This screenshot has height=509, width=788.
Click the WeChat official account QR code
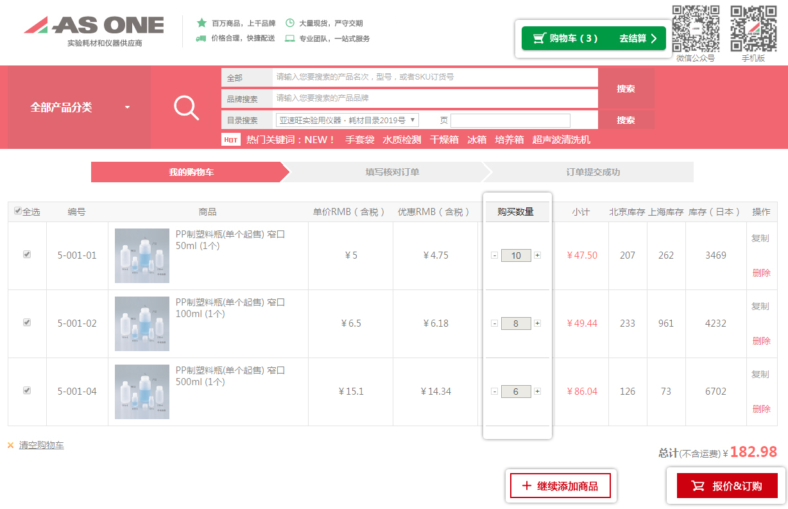[696, 29]
